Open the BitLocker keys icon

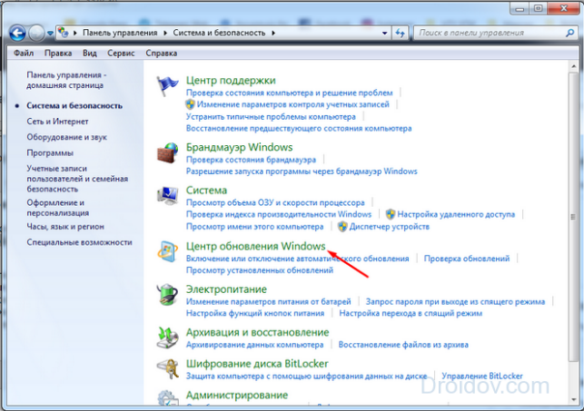(x=167, y=368)
